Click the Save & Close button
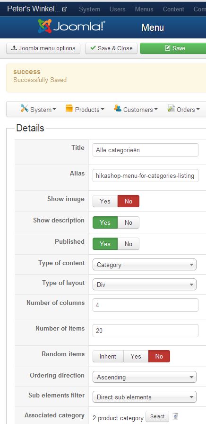206x424 pixels. coord(111,48)
